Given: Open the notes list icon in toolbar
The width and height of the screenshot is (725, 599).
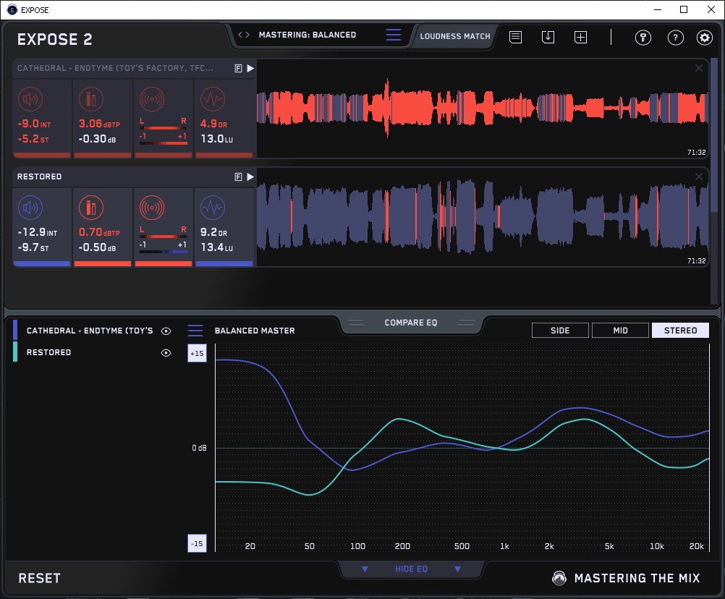Looking at the screenshot, I should coord(516,37).
